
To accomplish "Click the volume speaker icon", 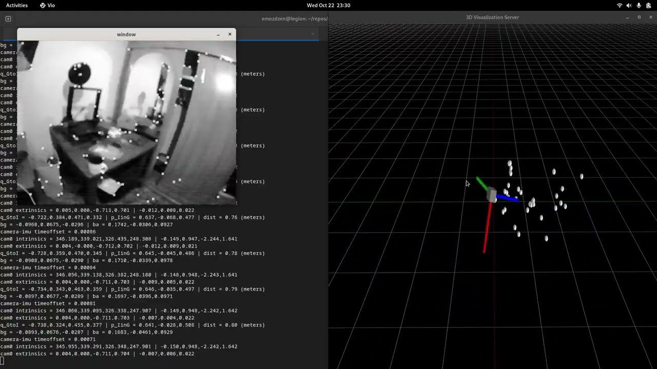I will coord(629,5).
